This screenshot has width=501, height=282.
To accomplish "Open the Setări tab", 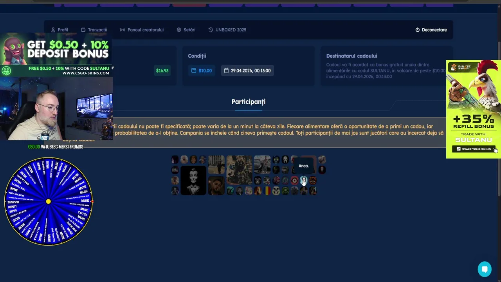I will pos(186,30).
